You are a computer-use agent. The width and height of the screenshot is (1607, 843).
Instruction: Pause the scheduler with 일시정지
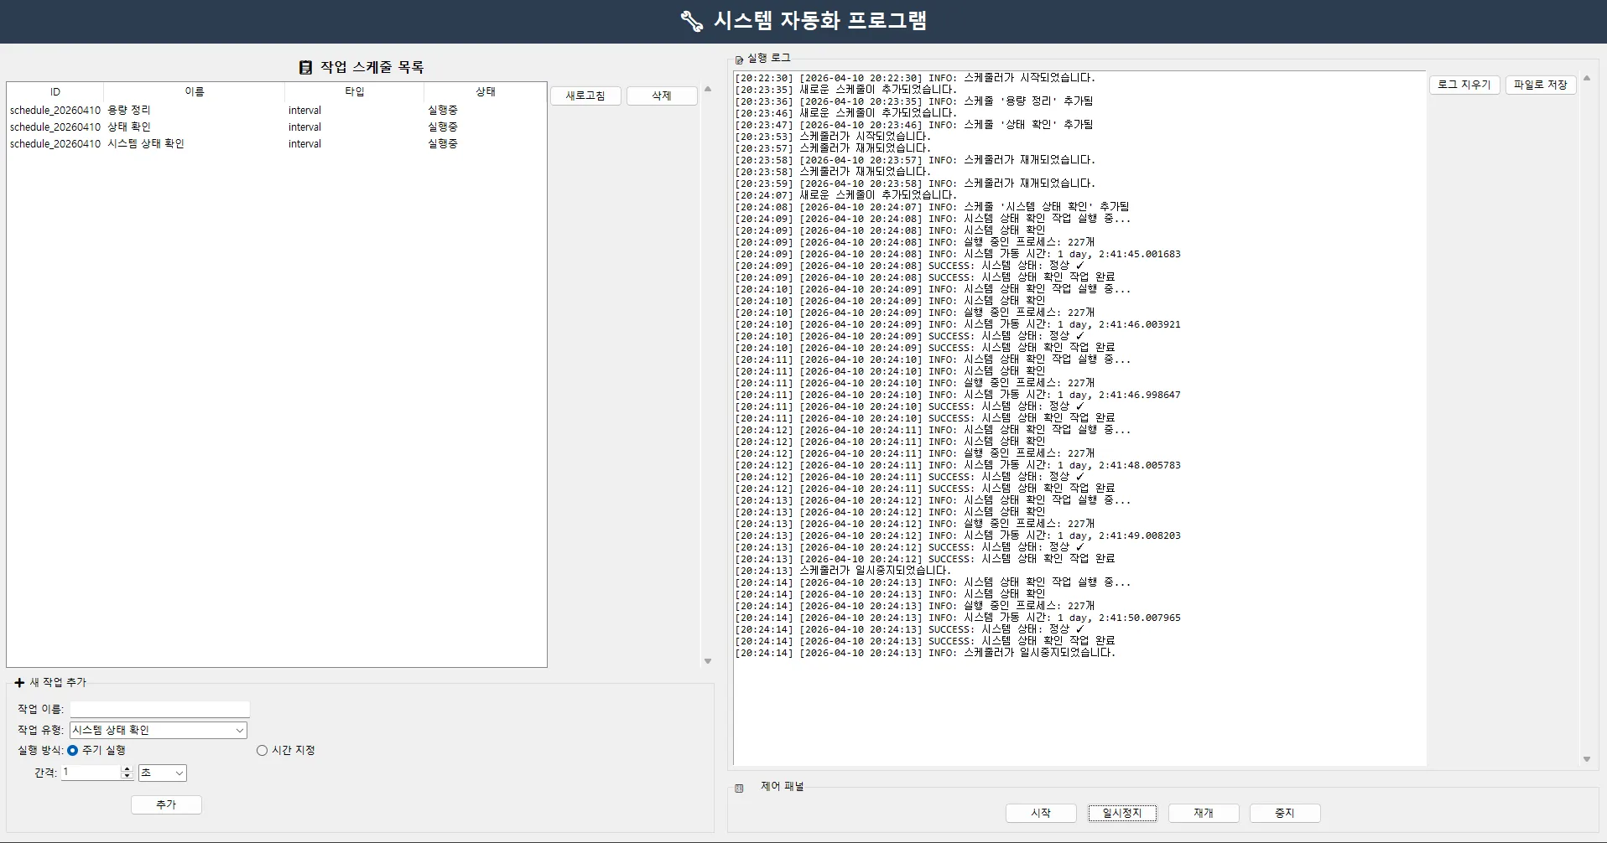pos(1122,813)
